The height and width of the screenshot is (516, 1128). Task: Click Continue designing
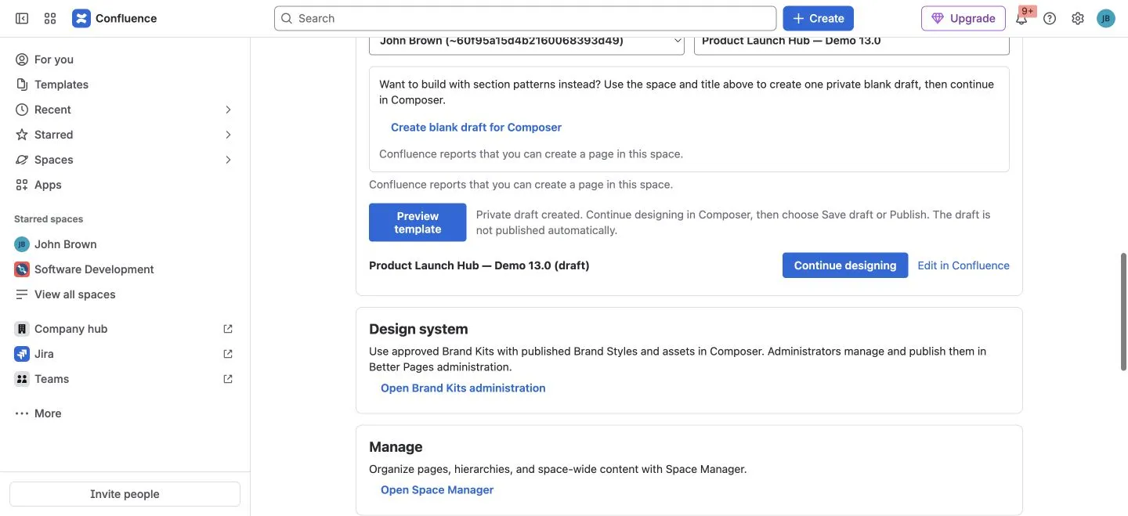pyautogui.click(x=845, y=265)
